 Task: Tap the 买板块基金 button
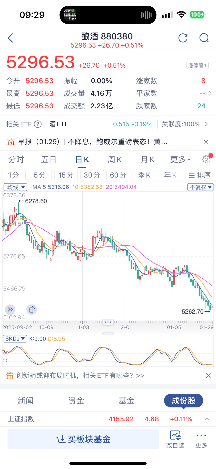pos(83,439)
